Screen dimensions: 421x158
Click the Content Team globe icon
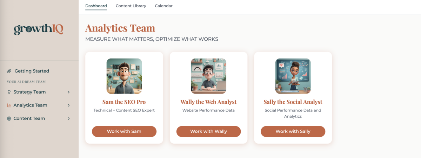9,118
